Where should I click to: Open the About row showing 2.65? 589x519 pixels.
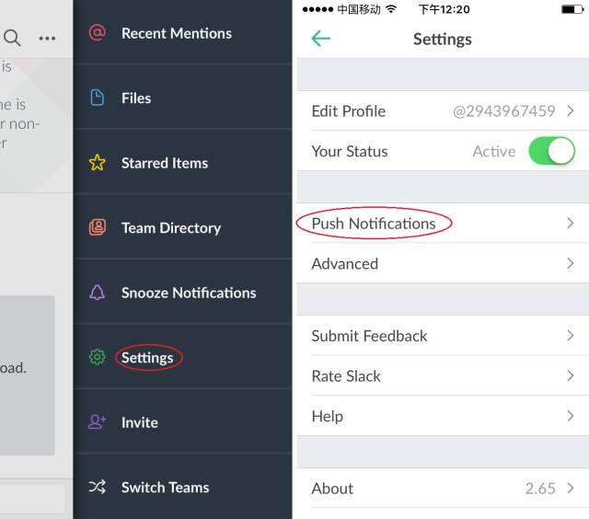[443, 489]
